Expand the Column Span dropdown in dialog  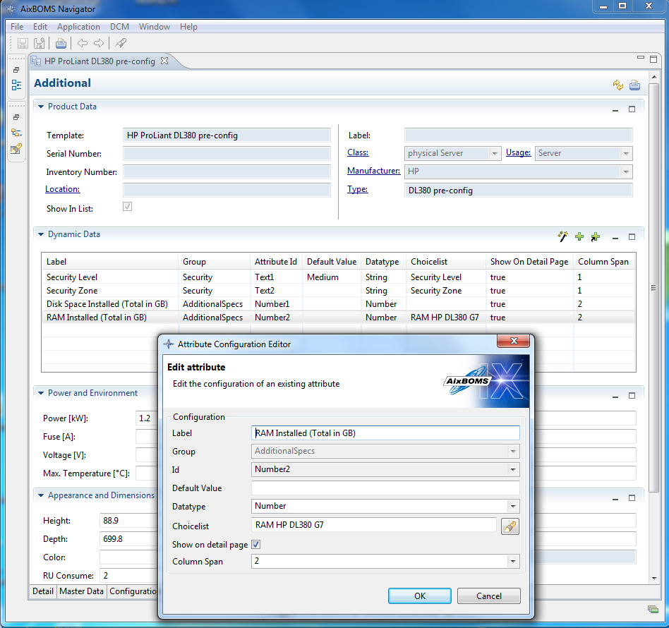[x=385, y=562]
